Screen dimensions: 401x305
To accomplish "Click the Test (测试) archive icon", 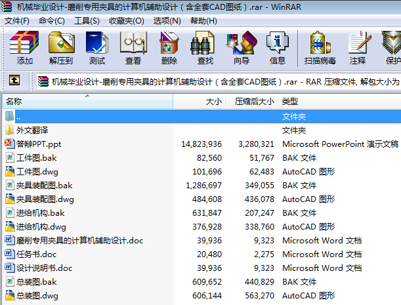I will click(x=97, y=43).
